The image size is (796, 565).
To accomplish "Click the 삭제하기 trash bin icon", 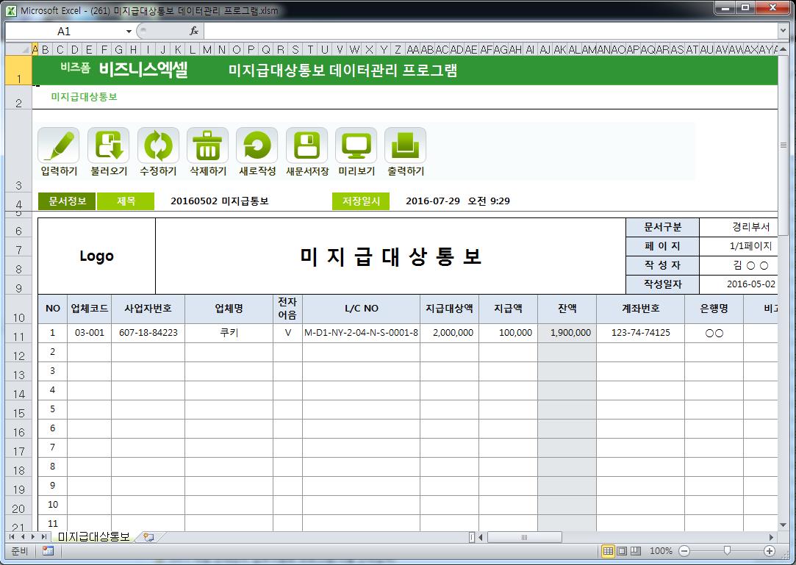I will point(207,145).
